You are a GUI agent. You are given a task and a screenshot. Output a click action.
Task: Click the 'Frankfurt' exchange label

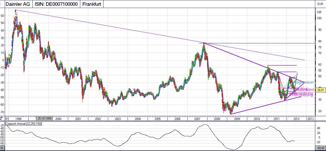tap(92, 4)
